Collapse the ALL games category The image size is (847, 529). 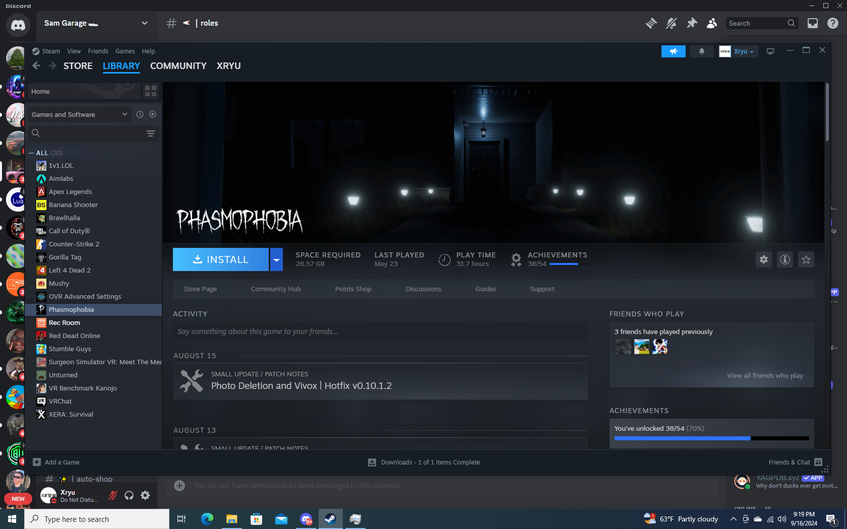point(32,153)
